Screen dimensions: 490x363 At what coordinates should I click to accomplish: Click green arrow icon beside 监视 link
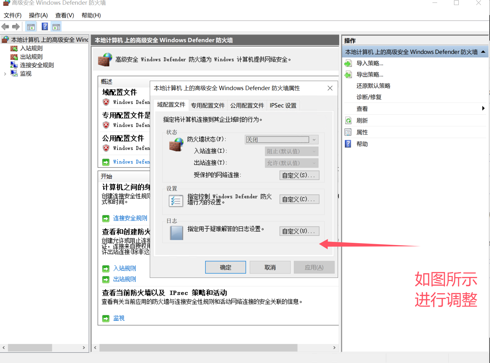[106, 318]
